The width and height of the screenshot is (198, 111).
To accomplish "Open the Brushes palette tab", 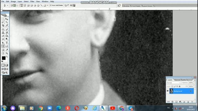I will pyautogui.click(x=127, y=6).
